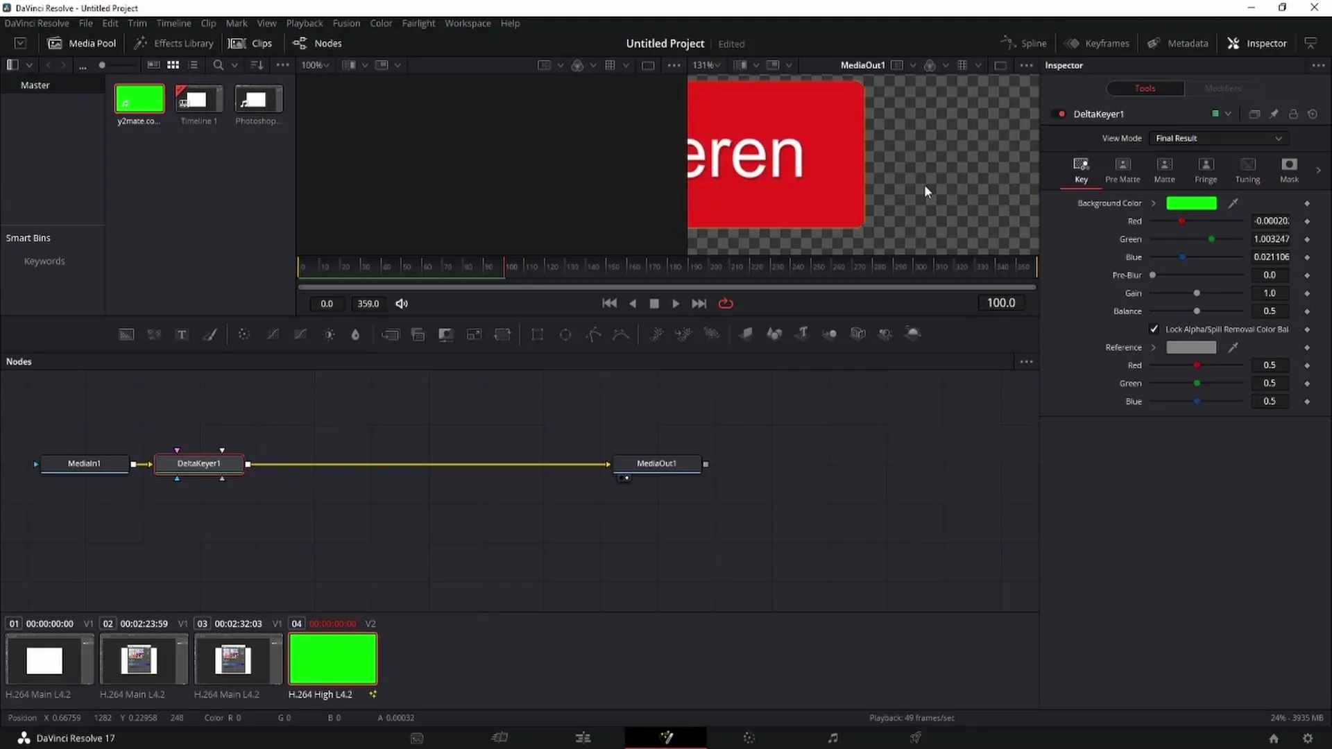Screen dimensions: 1332x749
Task: Click the Matte tab button
Action: pos(1163,169)
